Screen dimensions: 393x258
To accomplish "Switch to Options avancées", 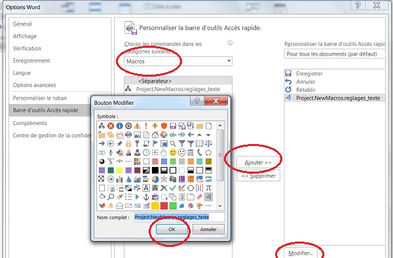I will pyautogui.click(x=34, y=85).
